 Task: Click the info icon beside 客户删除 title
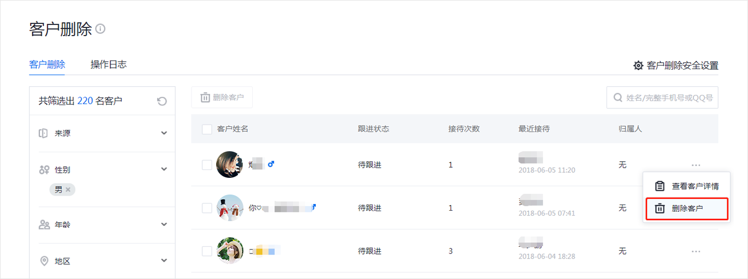click(100, 29)
